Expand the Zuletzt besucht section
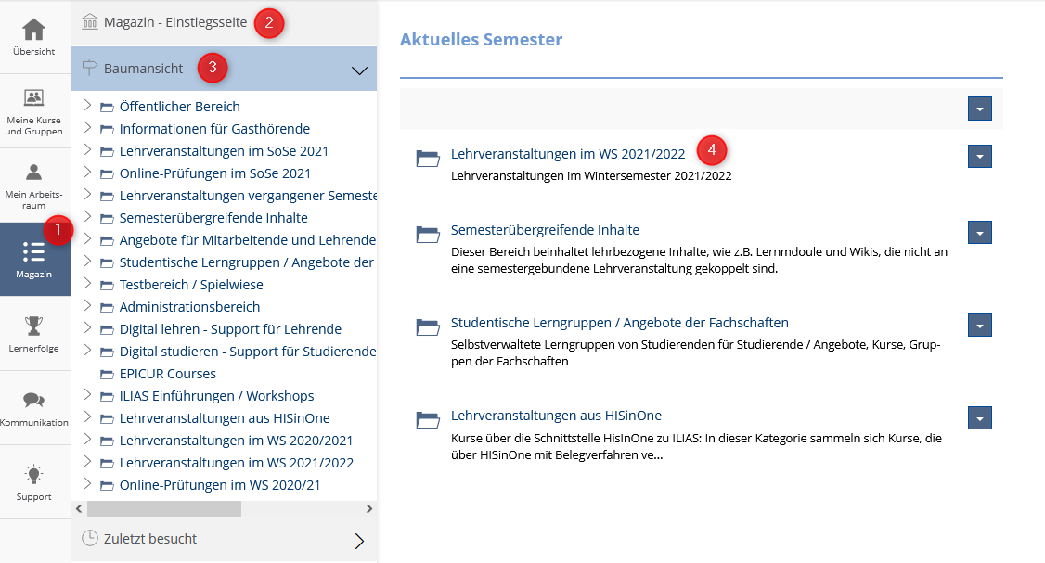The width and height of the screenshot is (1045, 563). point(359,541)
